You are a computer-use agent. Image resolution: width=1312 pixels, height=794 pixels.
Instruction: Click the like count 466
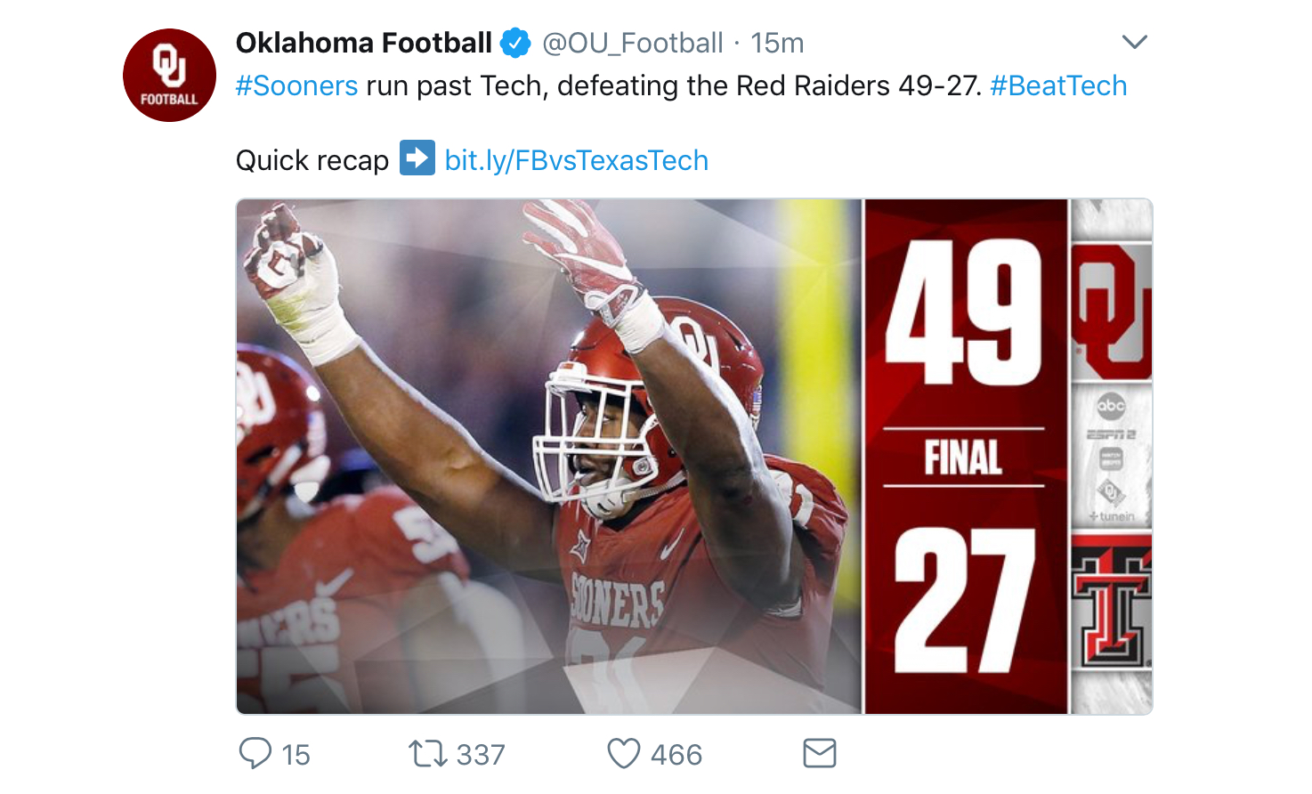coord(676,755)
